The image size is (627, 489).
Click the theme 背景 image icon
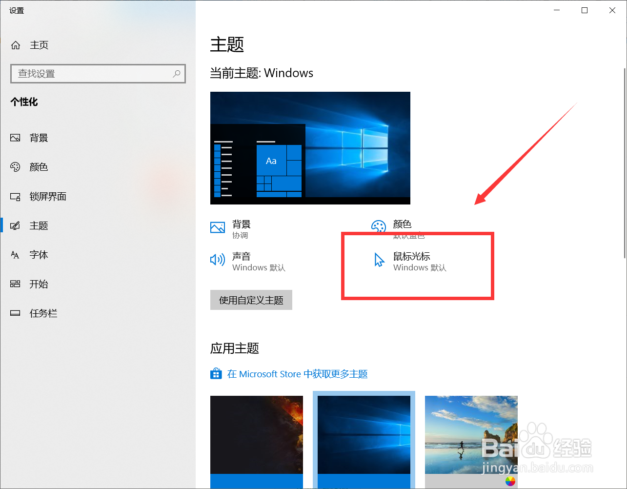point(218,227)
